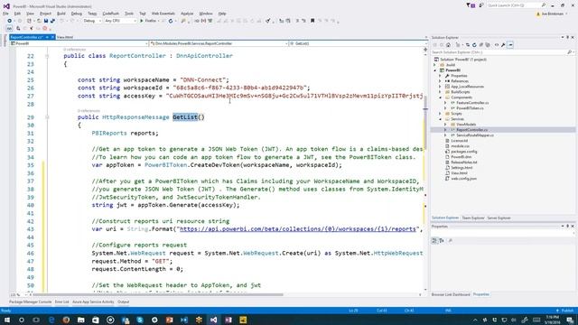The image size is (578, 325).
Task: Click the green Start debugging arrow
Action: [x=141, y=21]
